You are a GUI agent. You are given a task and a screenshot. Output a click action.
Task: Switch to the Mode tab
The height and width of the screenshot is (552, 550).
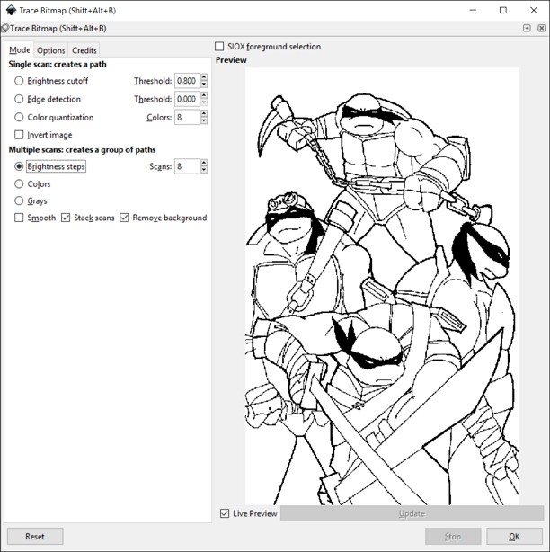point(20,50)
